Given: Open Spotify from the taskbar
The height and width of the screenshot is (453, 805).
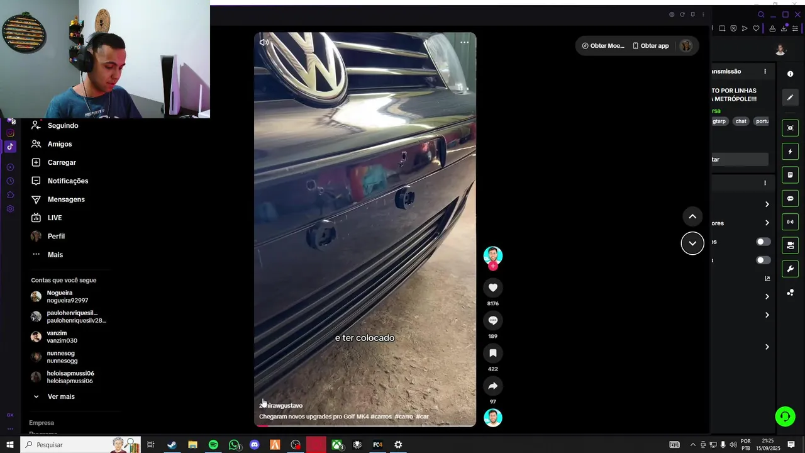Looking at the screenshot, I should pos(213,445).
